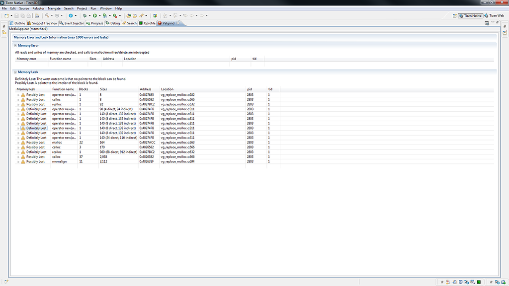
Task: Collapse the Memory Error section
Action: click(x=15, y=45)
